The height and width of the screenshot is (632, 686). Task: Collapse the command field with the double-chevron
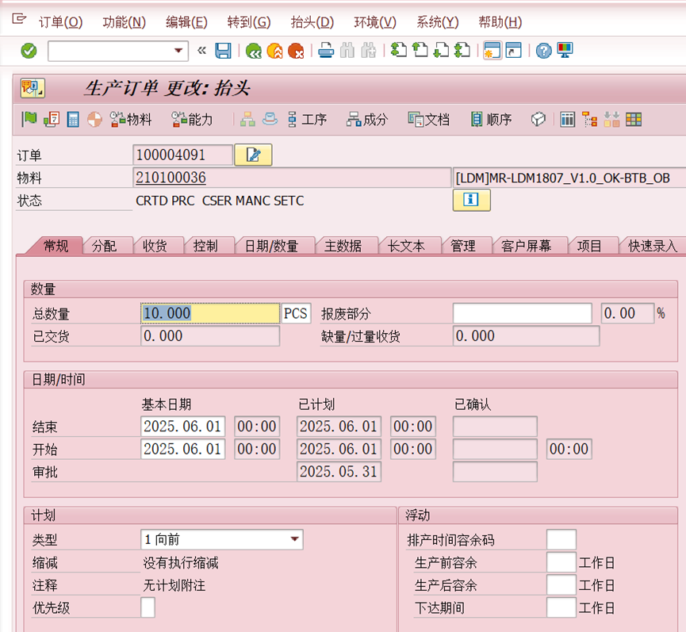point(201,51)
